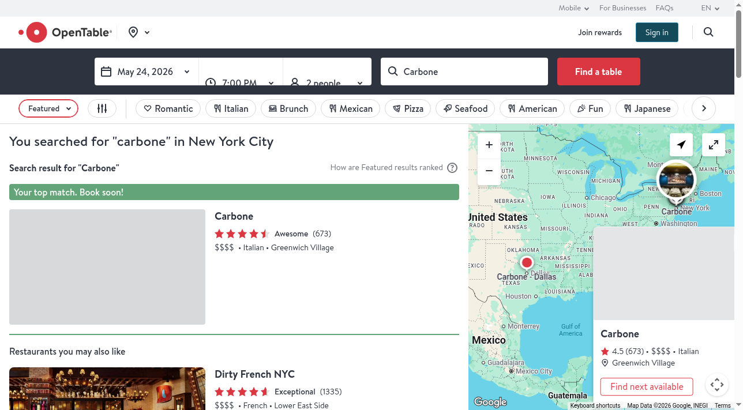Click the Carbone name in map card
Screen dimensions: 743x410
620,334
